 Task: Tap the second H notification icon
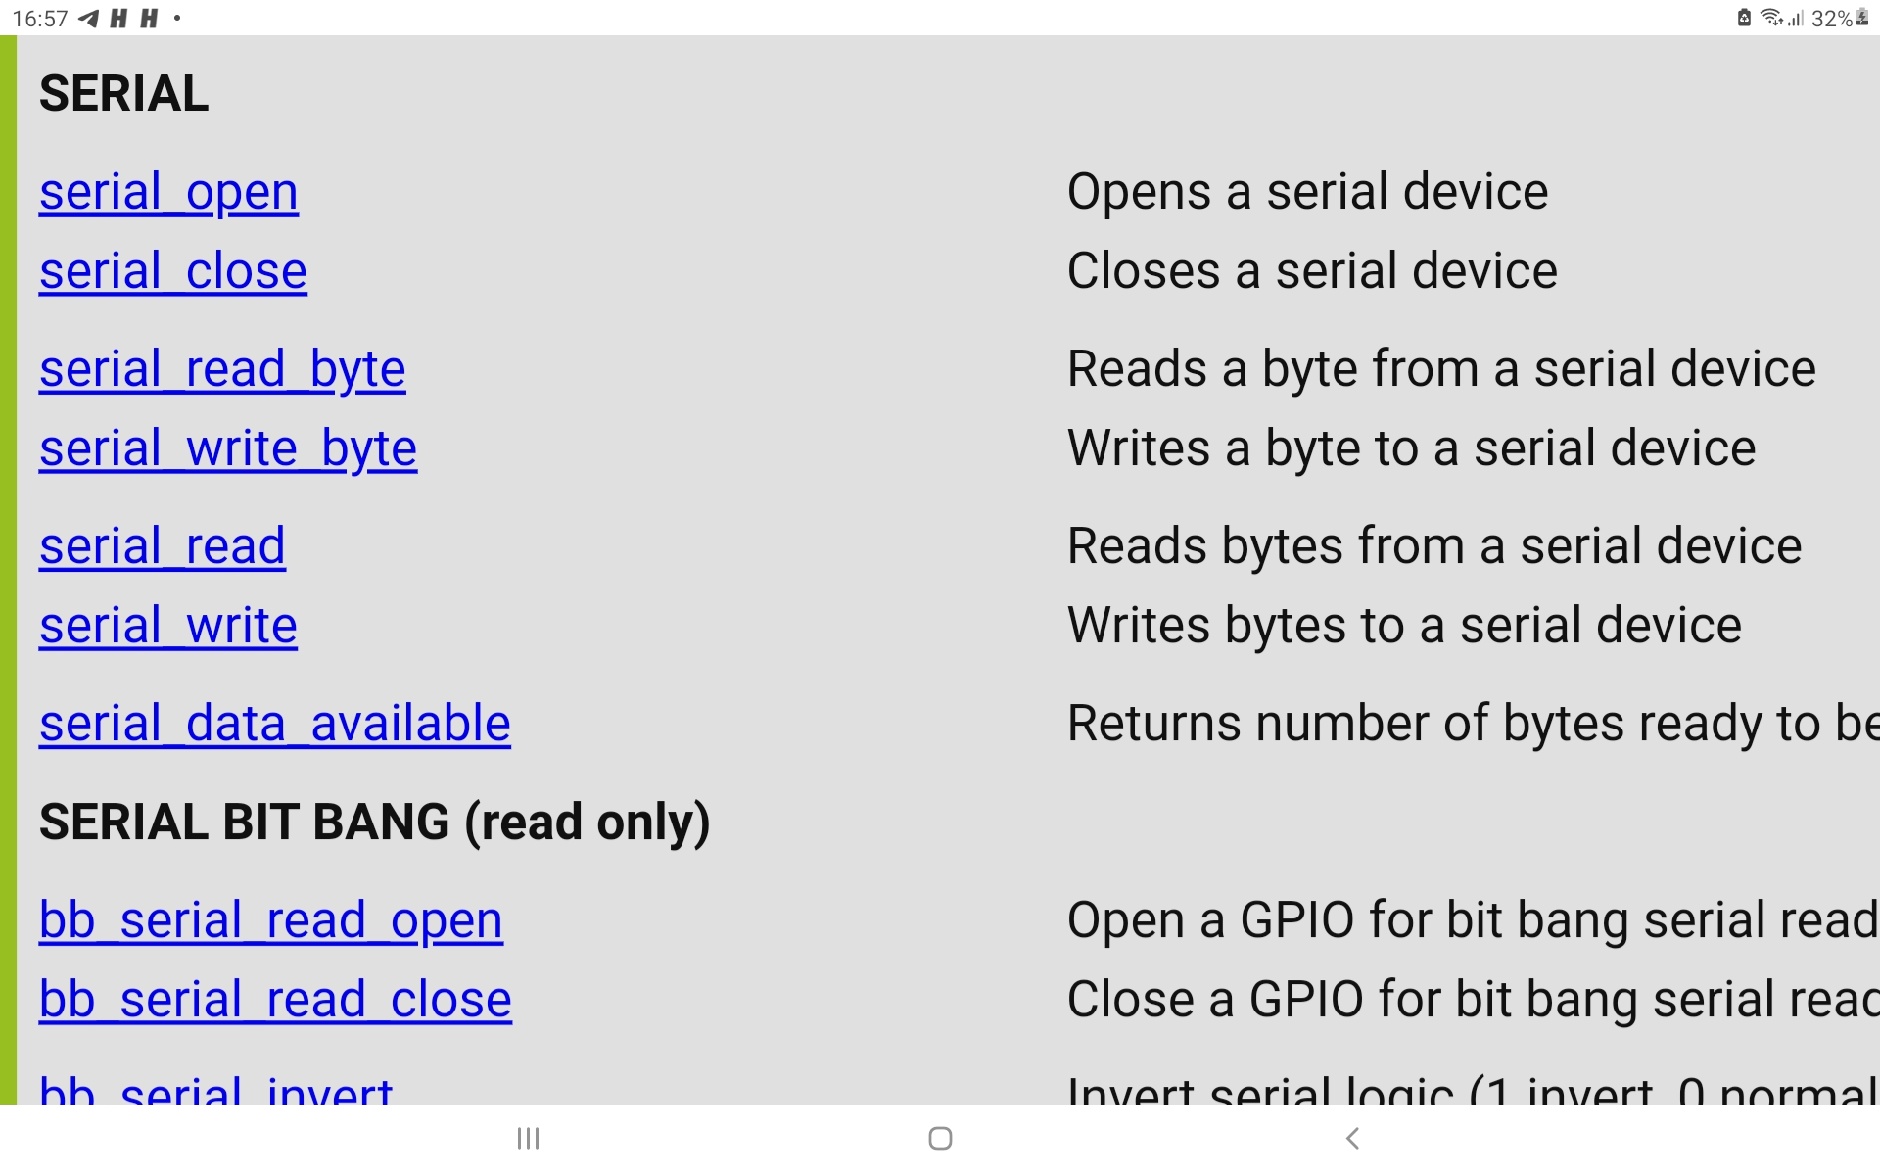pyautogui.click(x=149, y=18)
